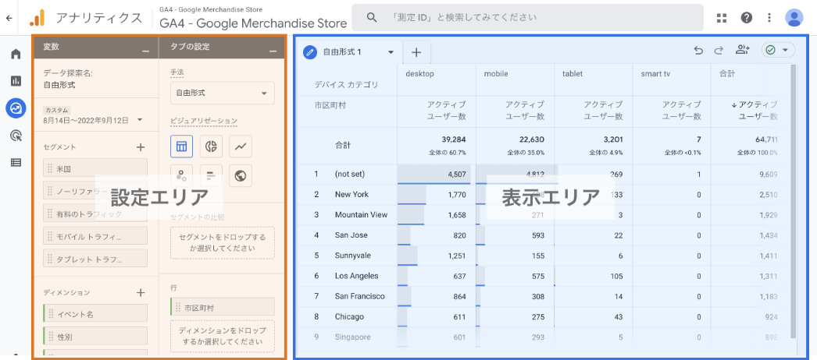Click the data exploration name 自由形式
Screen dimensions: 817x360
(x=59, y=85)
